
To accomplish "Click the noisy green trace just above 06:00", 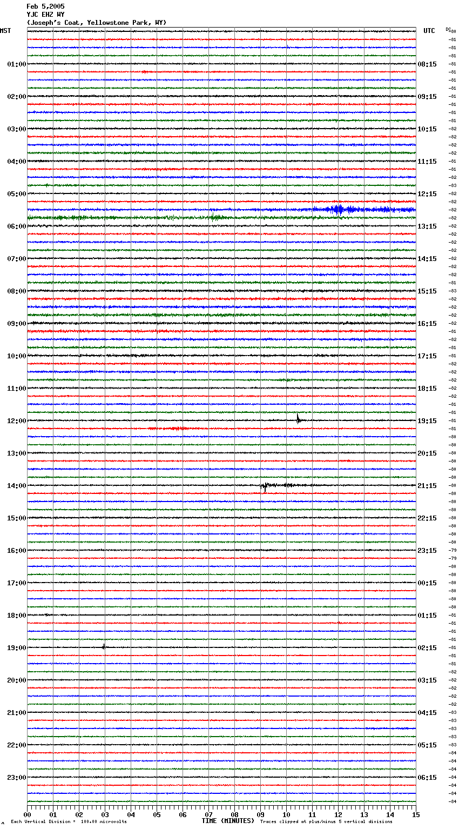I will pos(221,218).
